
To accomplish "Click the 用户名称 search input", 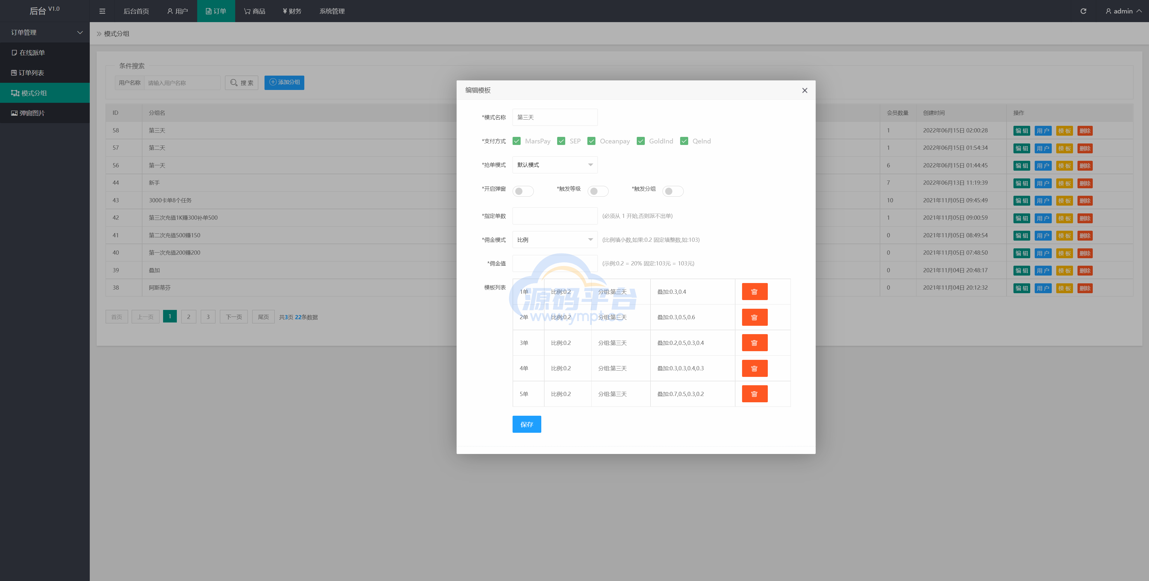I will click(x=182, y=83).
